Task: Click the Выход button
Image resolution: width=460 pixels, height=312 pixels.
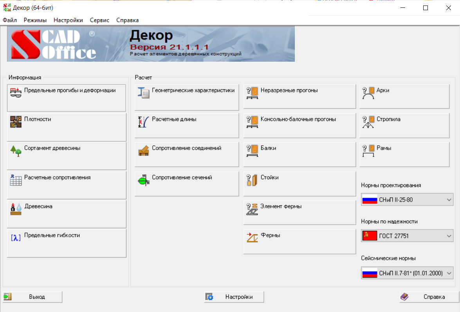Action: pos(32,297)
